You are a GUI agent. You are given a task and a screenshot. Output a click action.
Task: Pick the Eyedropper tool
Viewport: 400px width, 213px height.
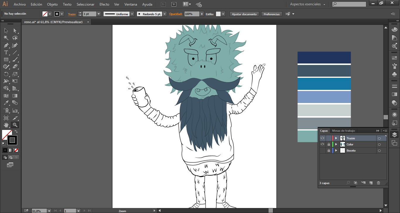pos(6,103)
